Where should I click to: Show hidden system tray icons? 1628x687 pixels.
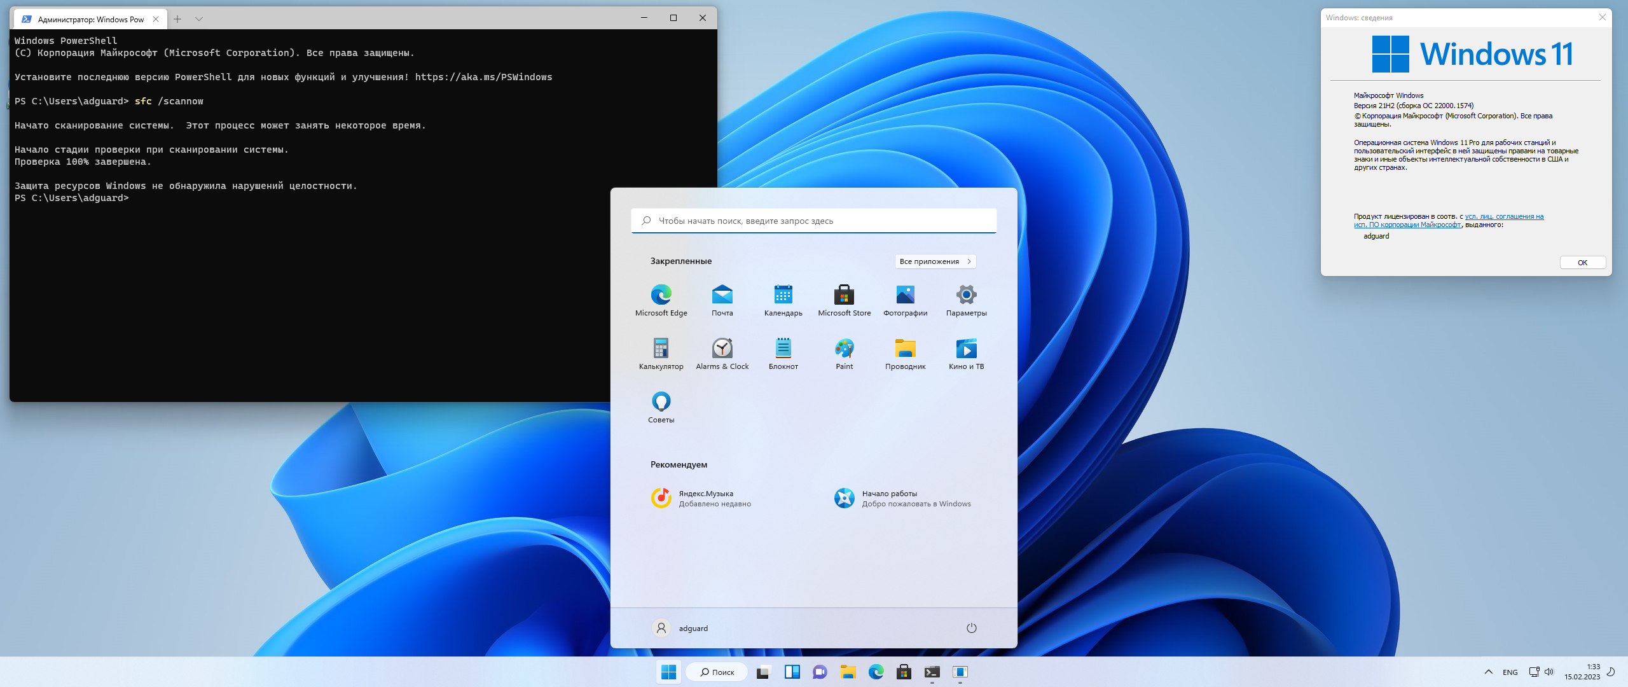click(x=1488, y=672)
